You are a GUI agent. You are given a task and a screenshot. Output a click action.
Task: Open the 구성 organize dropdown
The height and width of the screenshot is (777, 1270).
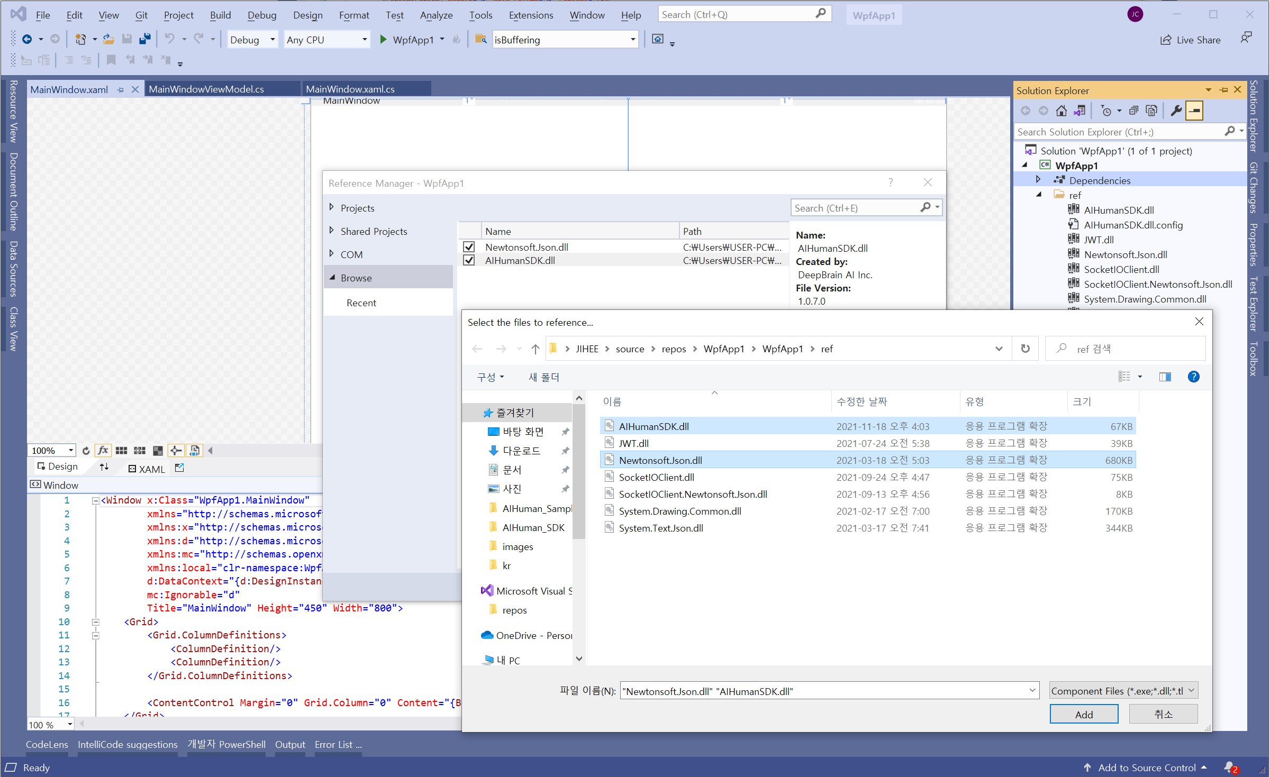coord(490,377)
